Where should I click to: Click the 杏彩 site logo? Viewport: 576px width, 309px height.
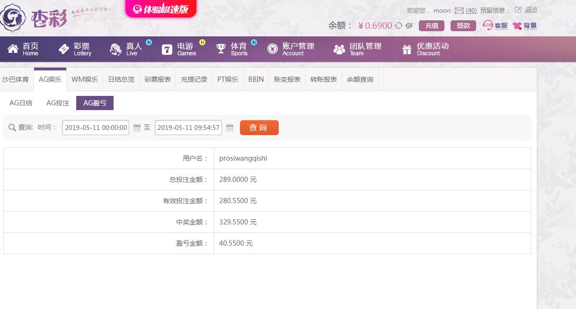click(33, 17)
